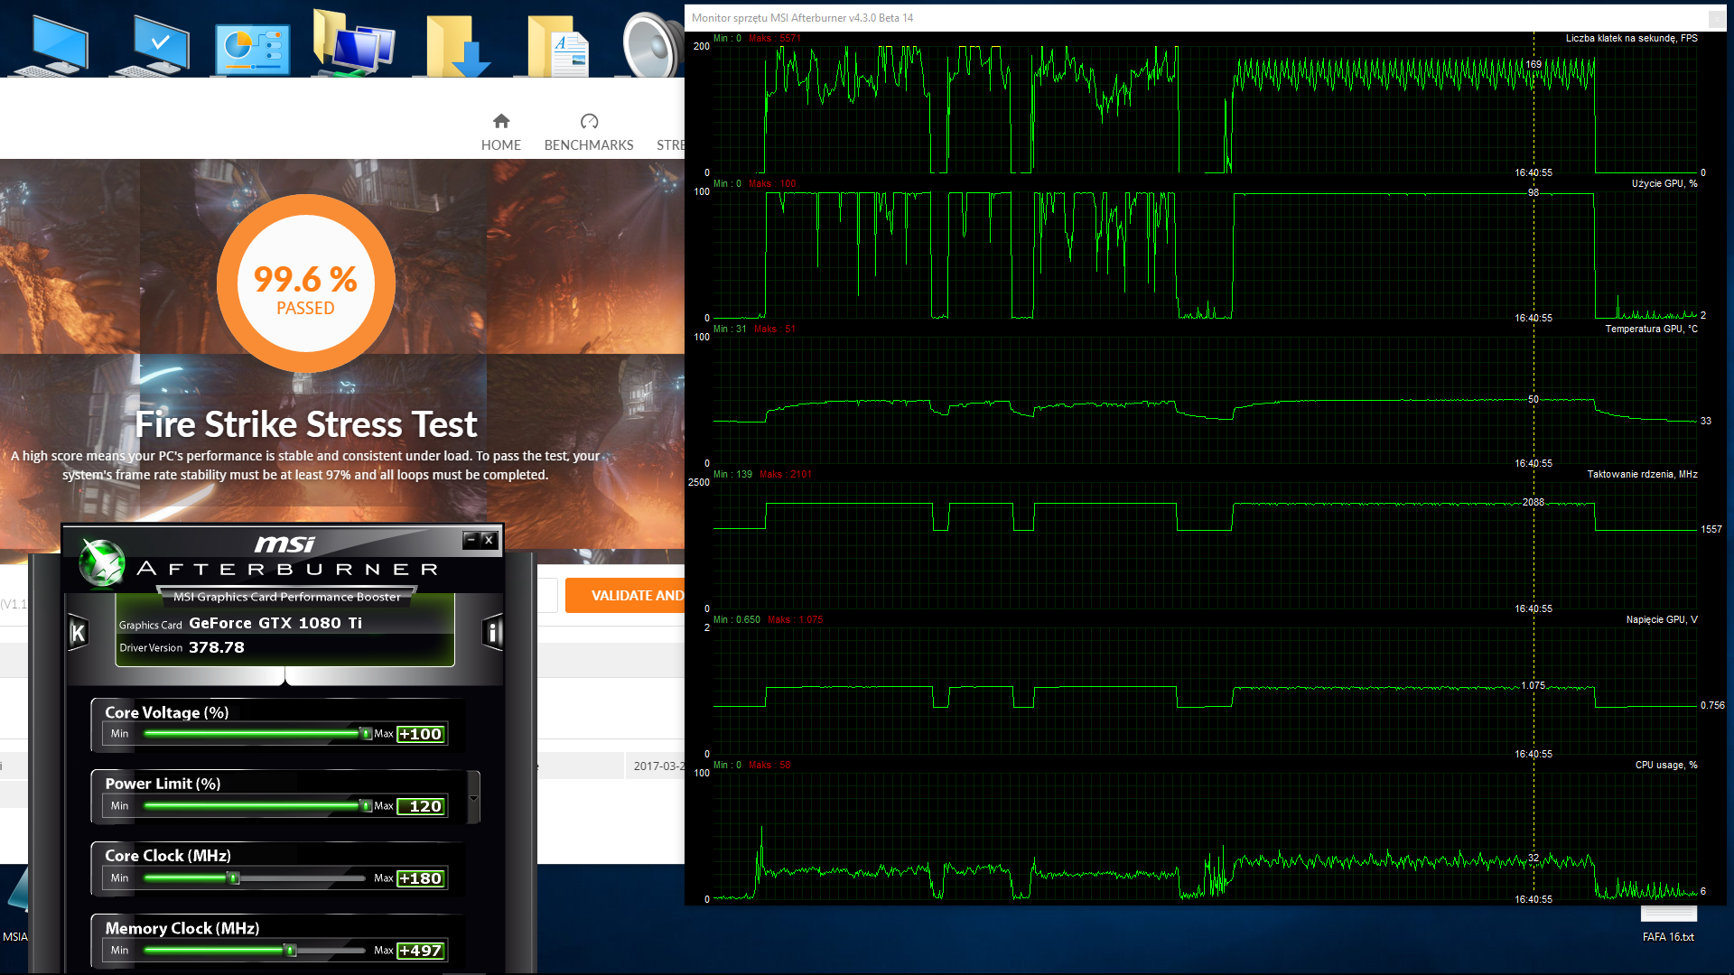Click the VALIDATE AND orange button
1734x975 pixels.
pos(626,596)
